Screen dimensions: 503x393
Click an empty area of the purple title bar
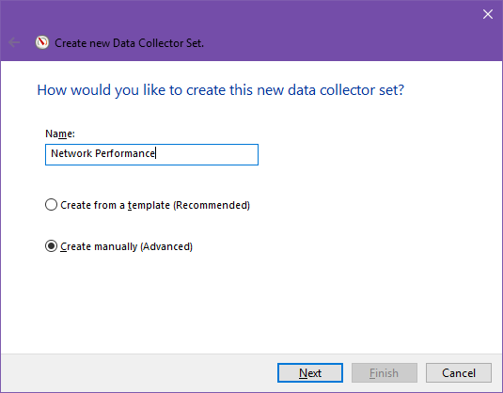(321, 32)
